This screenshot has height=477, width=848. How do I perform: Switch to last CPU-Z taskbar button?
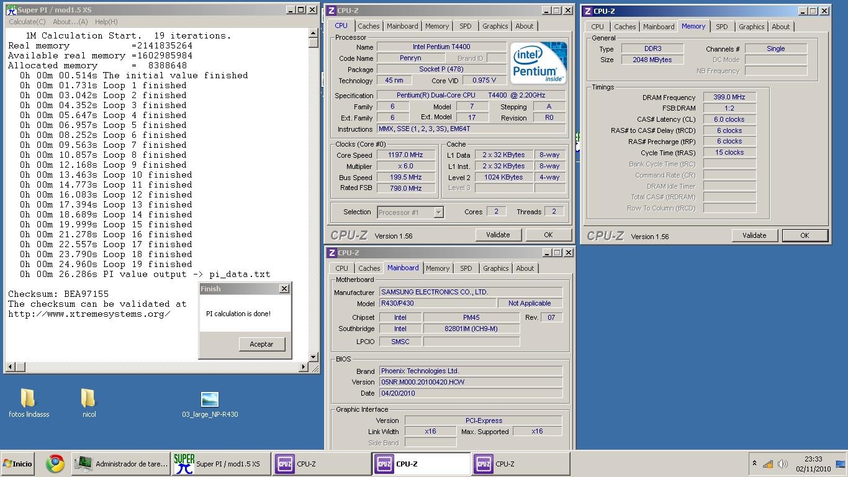pos(520,464)
